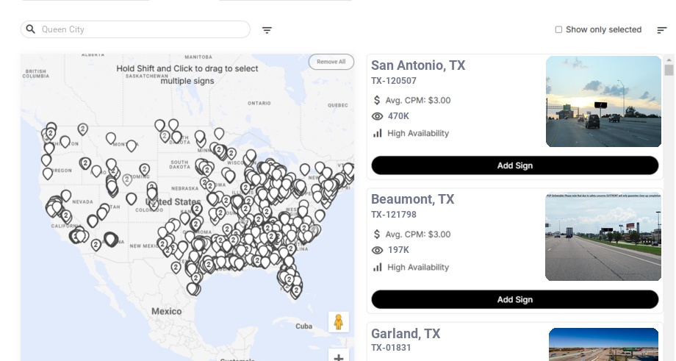View Garland, TX sign photo thumbnail
676x361 pixels.
pyautogui.click(x=603, y=344)
